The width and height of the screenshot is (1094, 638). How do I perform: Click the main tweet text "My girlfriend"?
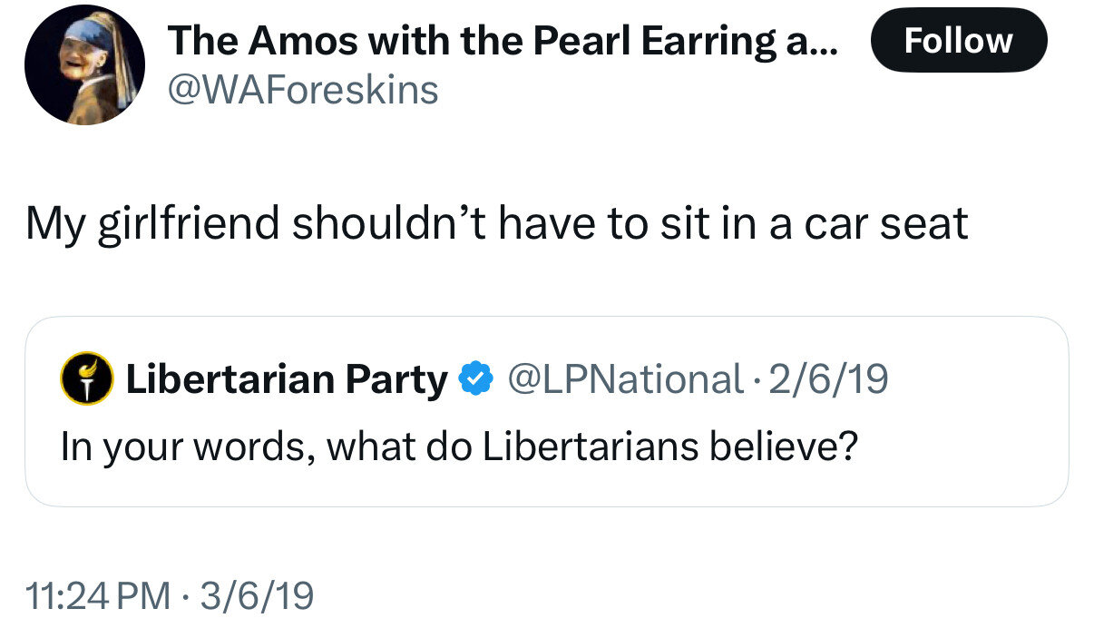tap(152, 224)
